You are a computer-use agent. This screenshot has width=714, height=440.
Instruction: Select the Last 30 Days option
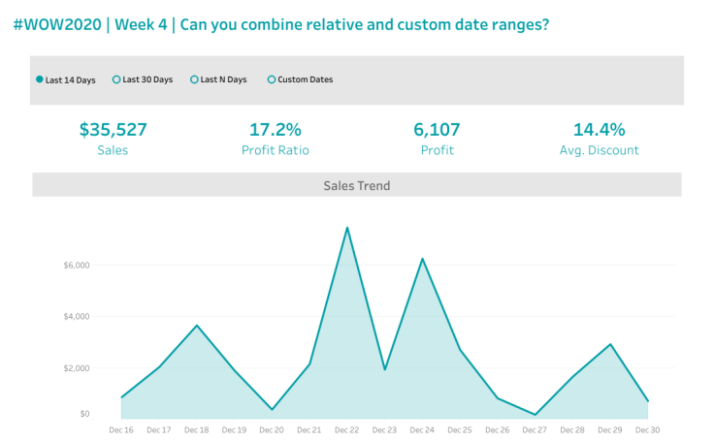point(117,79)
